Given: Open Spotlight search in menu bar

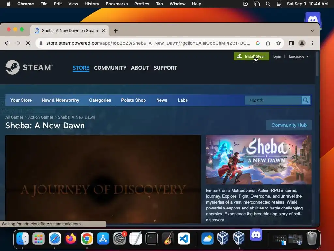Looking at the screenshot, I should click(x=268, y=4).
